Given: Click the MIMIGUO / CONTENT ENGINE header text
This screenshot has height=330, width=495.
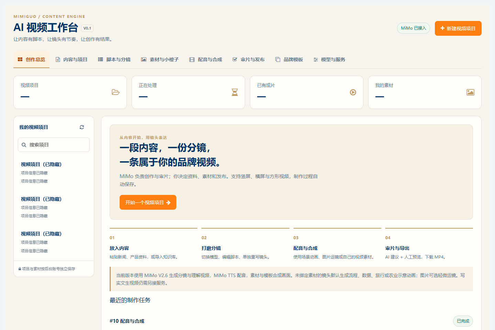Looking at the screenshot, I should point(49,16).
